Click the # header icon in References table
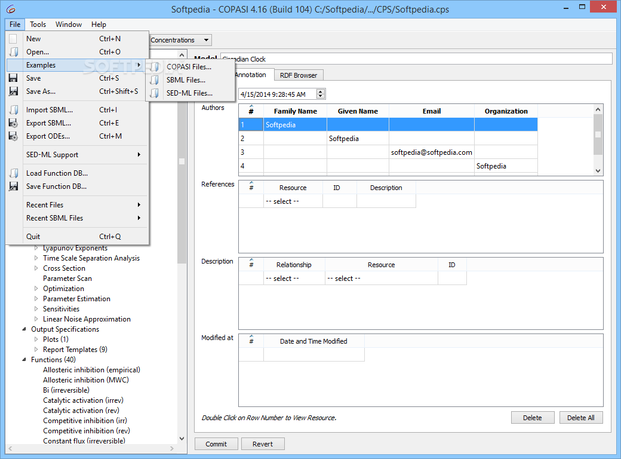Viewport: 621px width, 459px height. (251, 187)
